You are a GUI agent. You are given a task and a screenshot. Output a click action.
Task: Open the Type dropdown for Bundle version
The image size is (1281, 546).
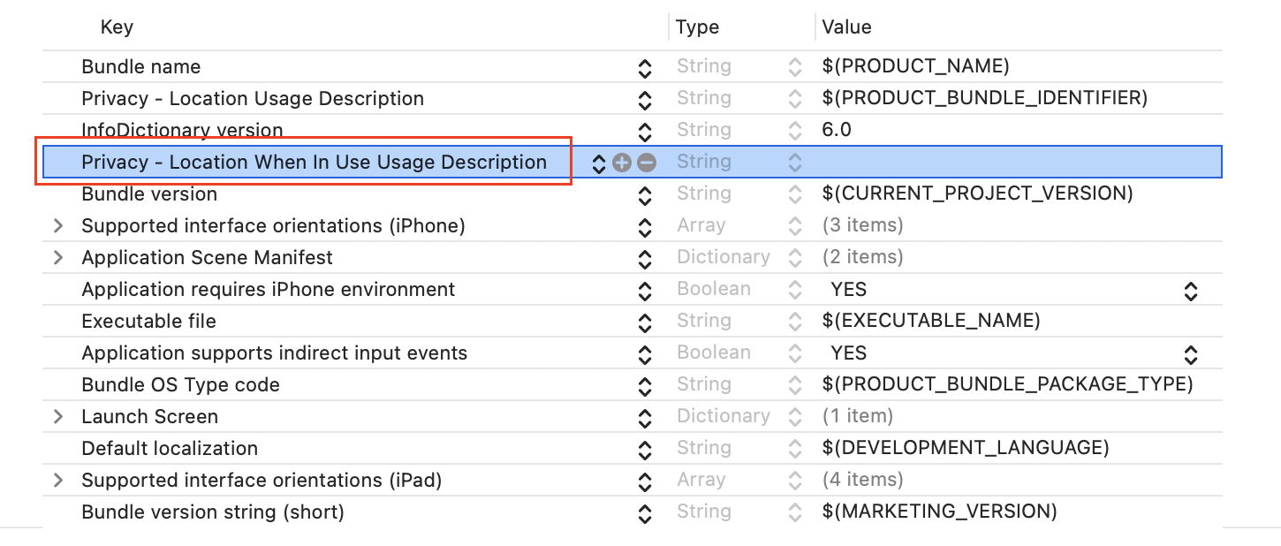tap(793, 193)
